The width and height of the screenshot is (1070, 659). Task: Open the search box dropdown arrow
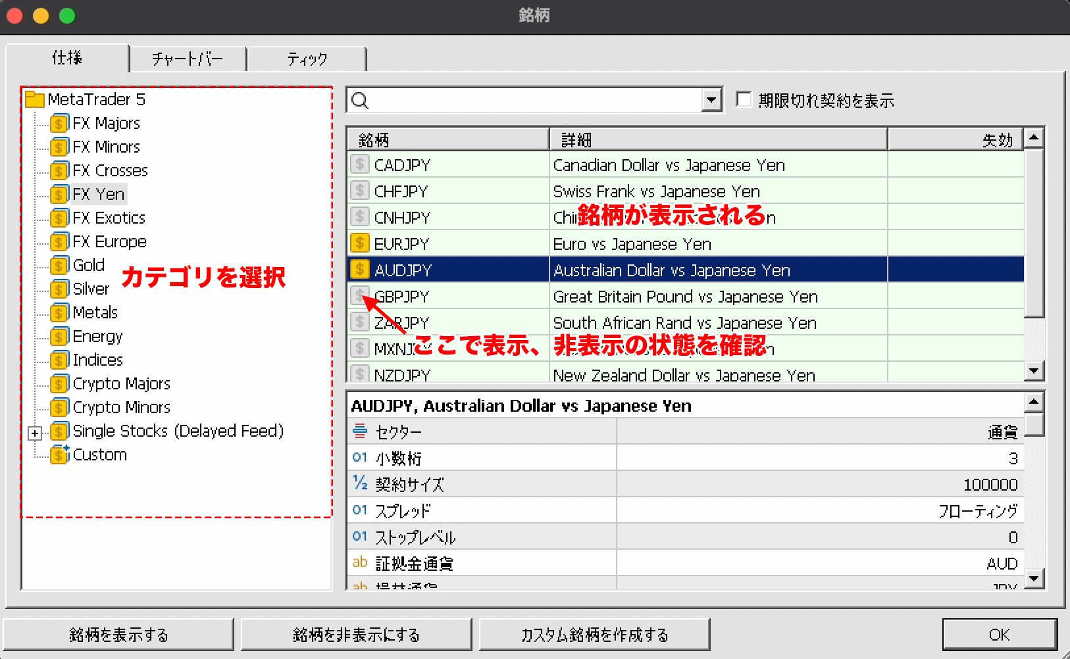[x=711, y=101]
